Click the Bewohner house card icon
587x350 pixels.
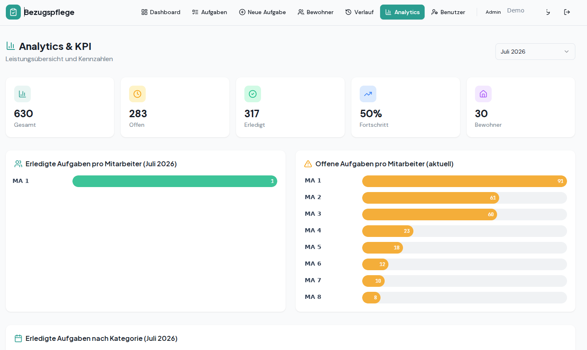483,94
